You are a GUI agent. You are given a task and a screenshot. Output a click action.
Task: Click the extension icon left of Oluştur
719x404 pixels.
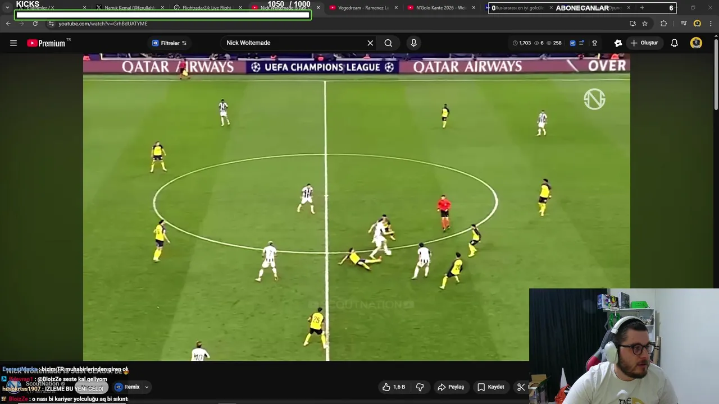pos(618,43)
